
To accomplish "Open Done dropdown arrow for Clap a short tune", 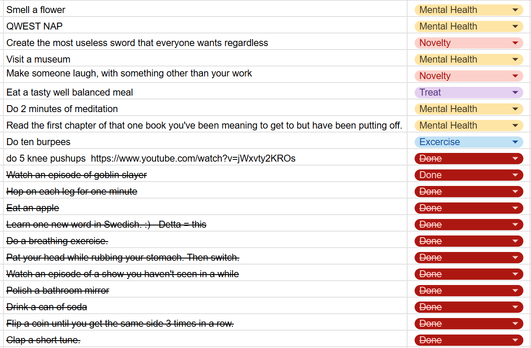I will click(x=515, y=340).
